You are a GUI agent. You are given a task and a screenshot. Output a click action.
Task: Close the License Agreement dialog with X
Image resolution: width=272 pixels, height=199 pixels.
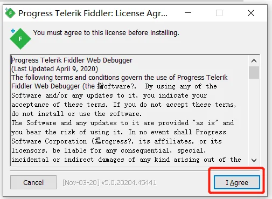[x=251, y=13]
